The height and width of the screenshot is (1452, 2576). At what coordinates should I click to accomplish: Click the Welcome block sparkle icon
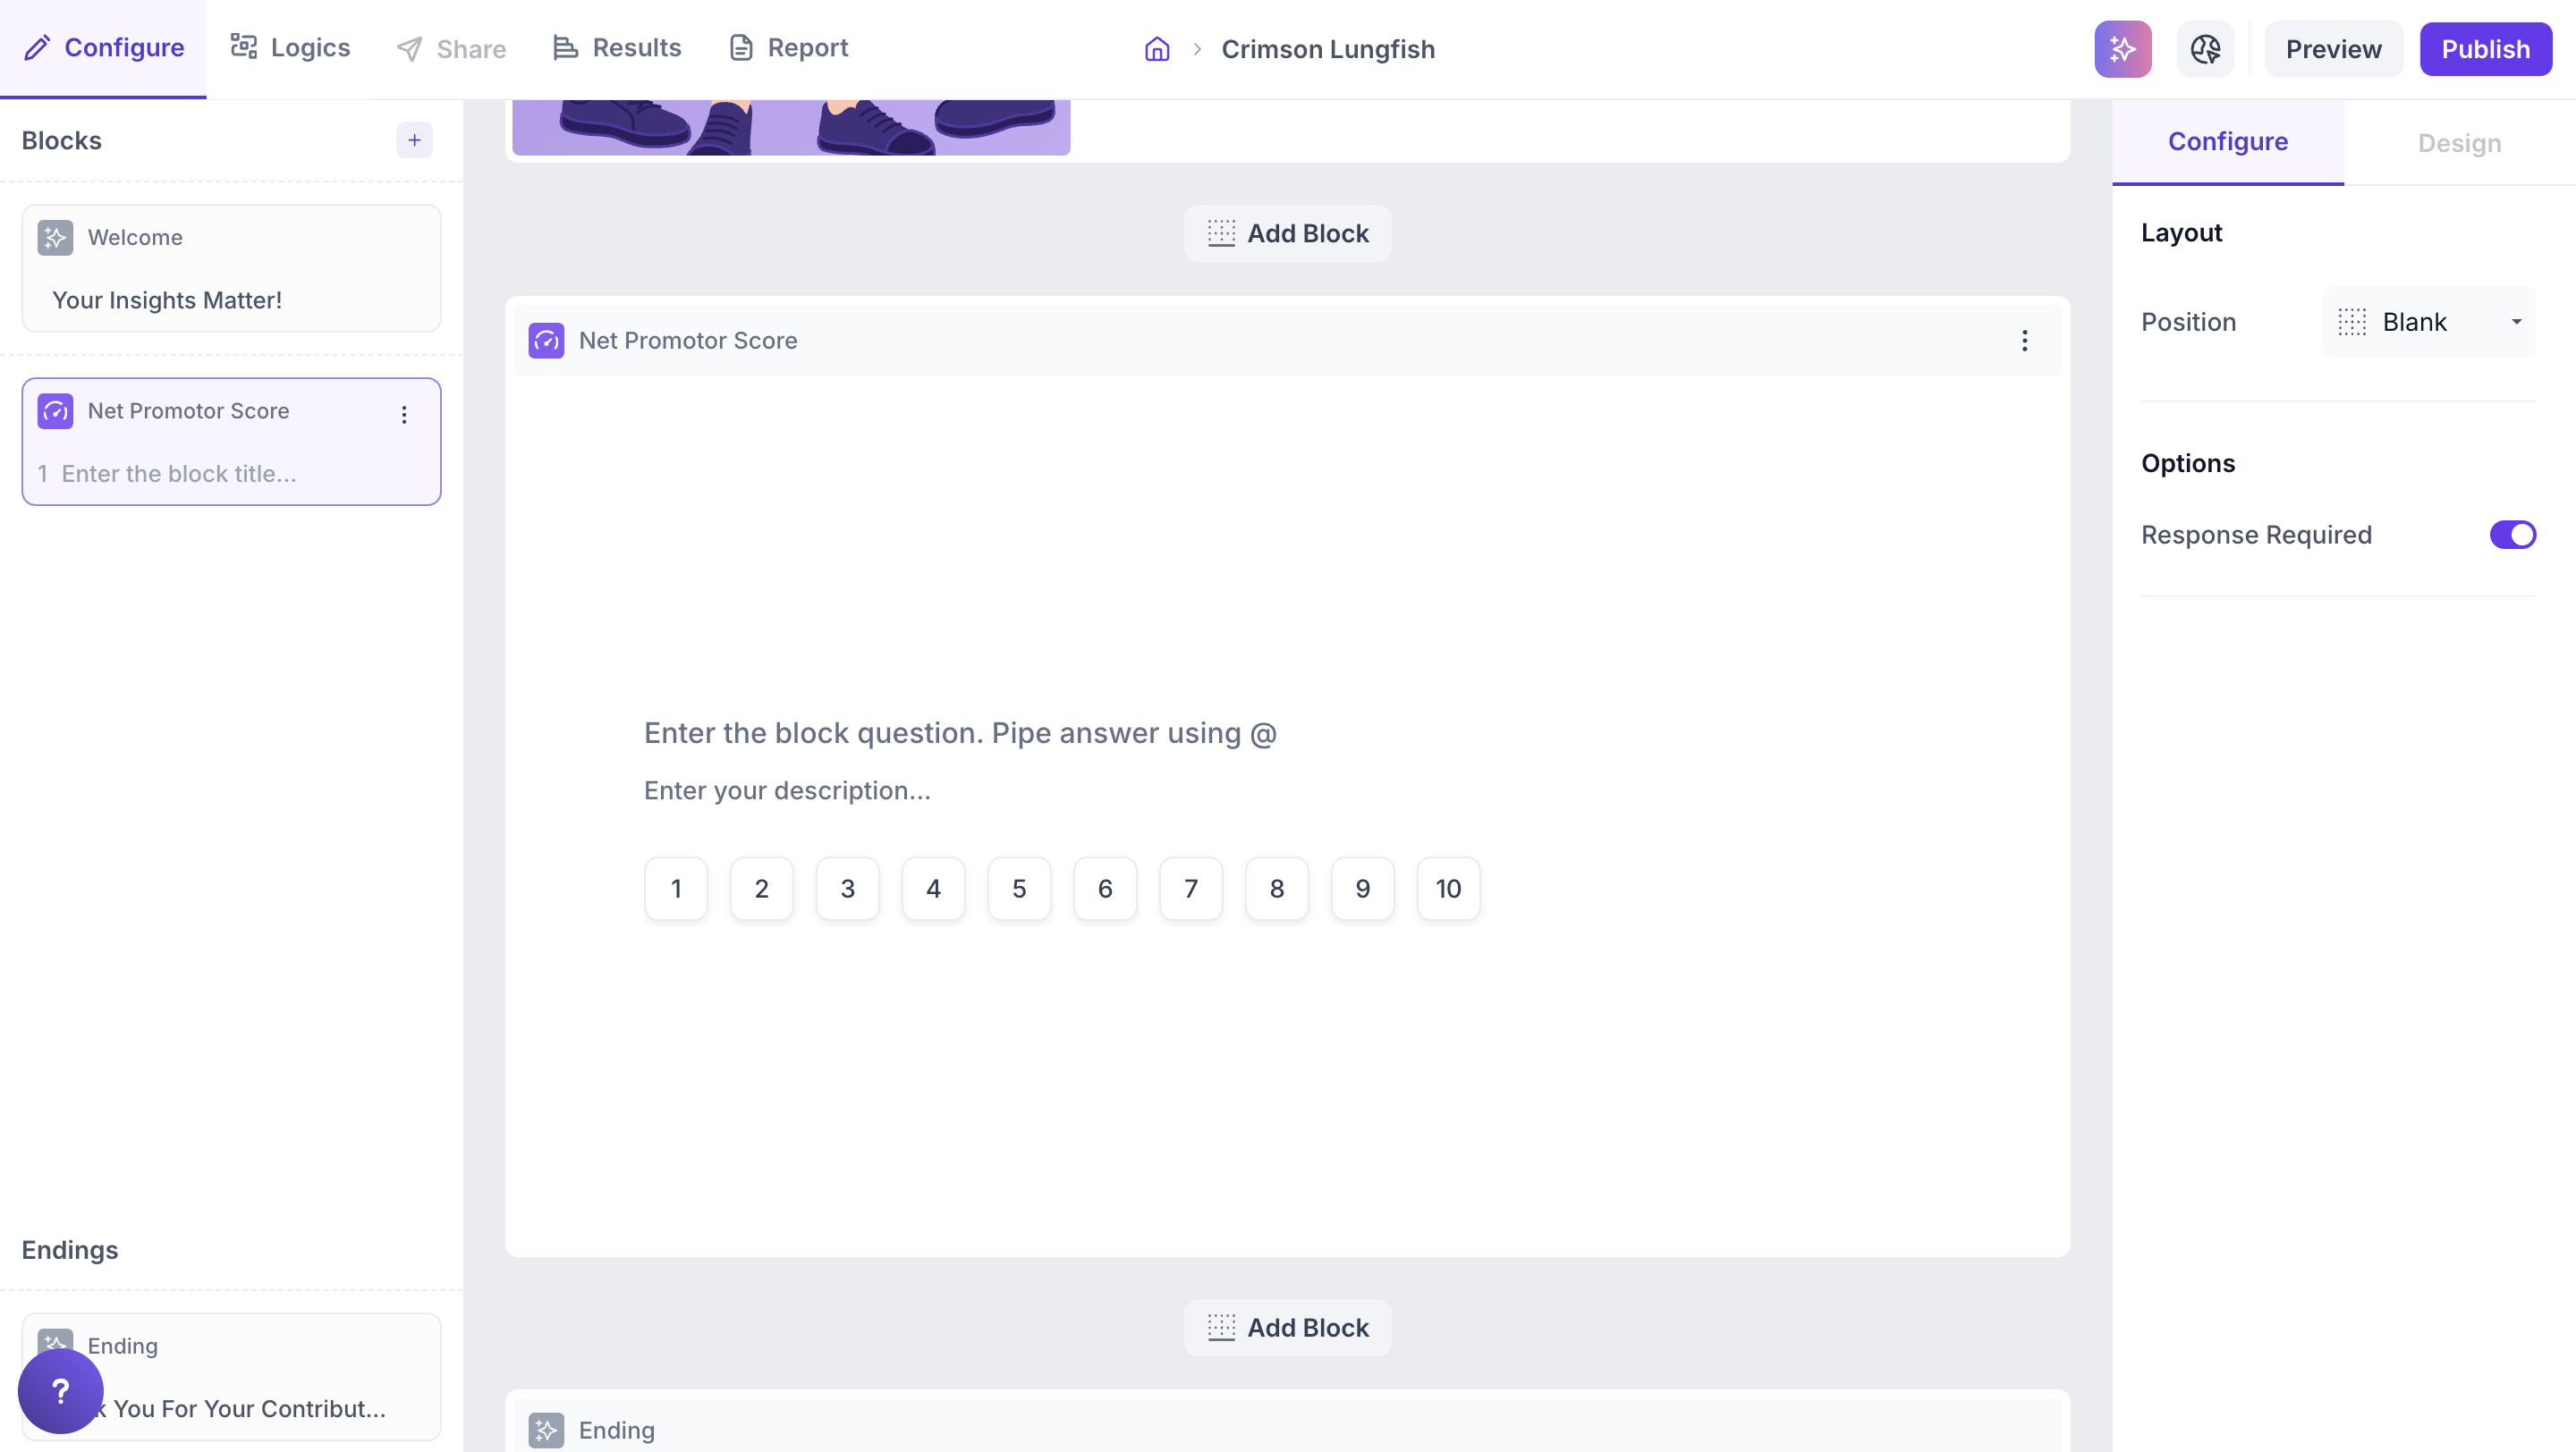pyautogui.click(x=55, y=238)
